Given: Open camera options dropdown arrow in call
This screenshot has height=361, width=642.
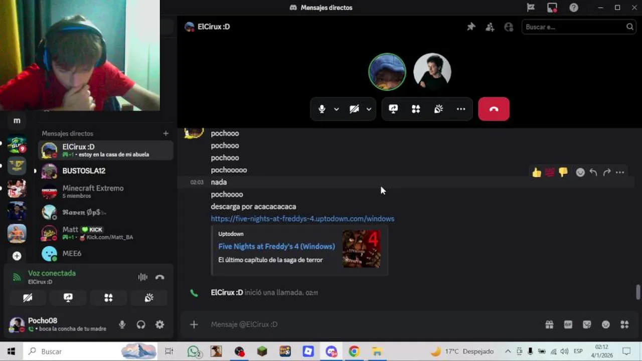Looking at the screenshot, I should click(369, 109).
